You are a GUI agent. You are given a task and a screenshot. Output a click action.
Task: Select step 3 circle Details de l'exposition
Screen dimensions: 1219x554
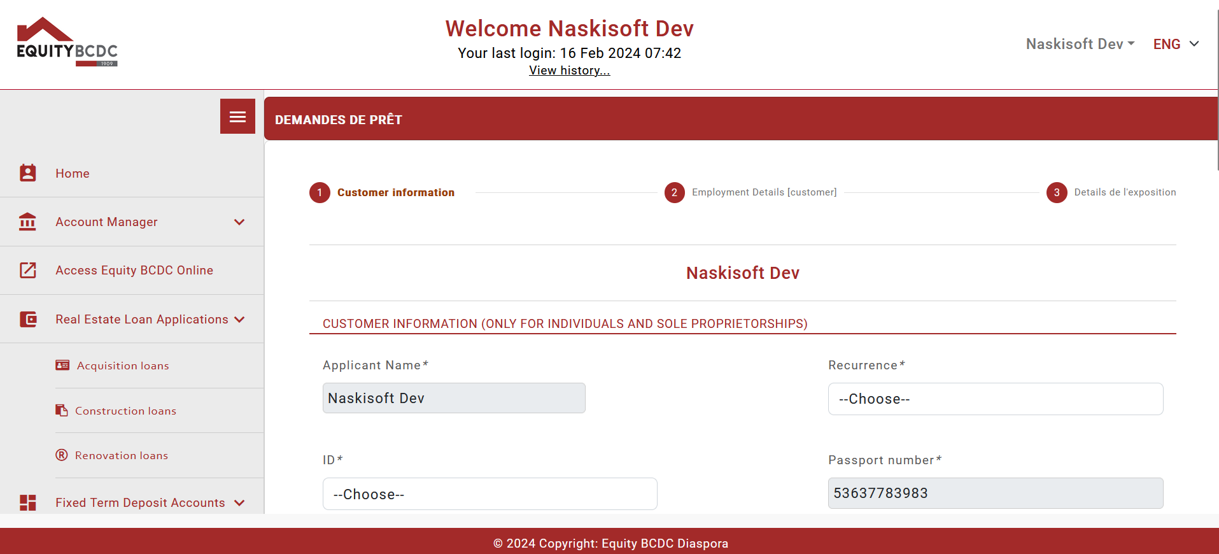point(1057,192)
